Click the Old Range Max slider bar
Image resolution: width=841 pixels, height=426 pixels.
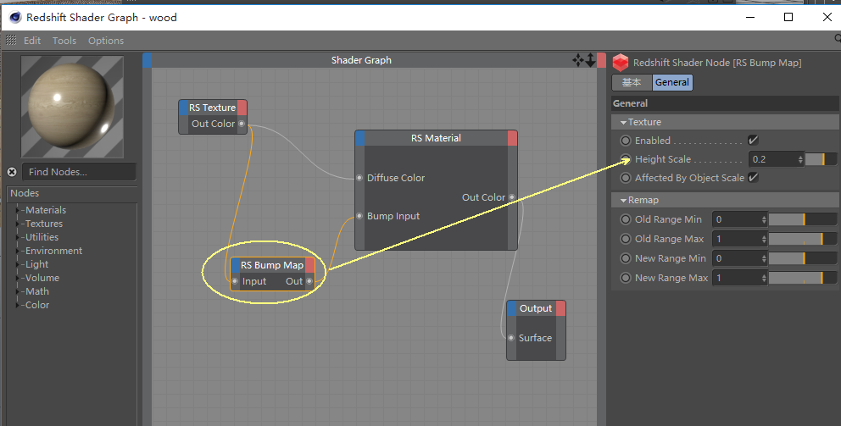(802, 239)
